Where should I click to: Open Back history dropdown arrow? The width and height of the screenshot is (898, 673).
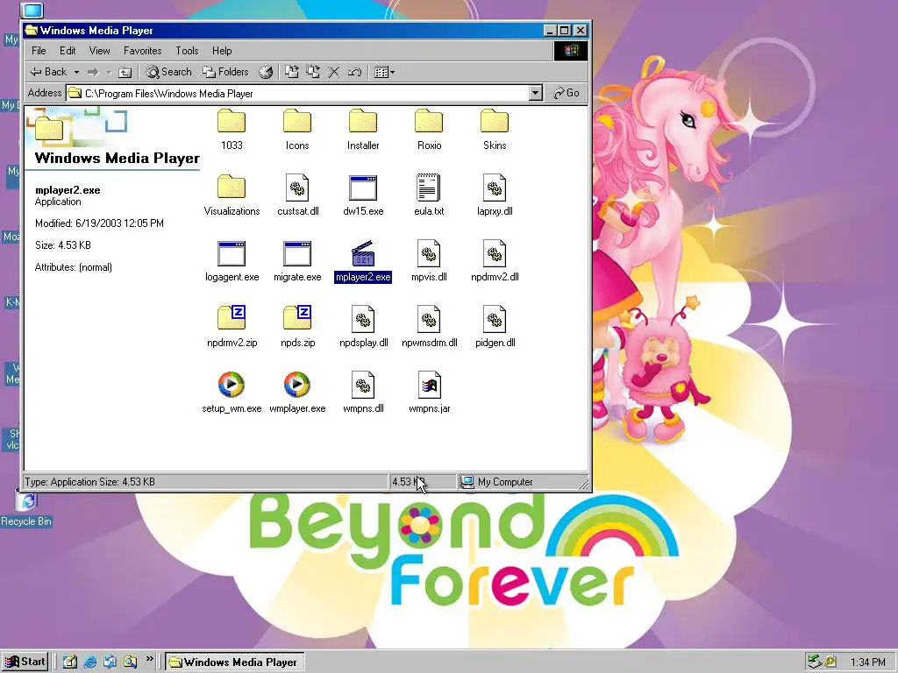[76, 72]
